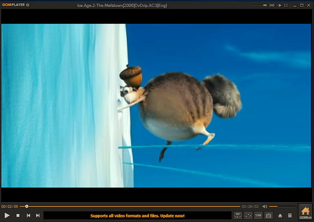Mute audio with the speaker icon
Screen dimensions: 314x222
(265, 206)
